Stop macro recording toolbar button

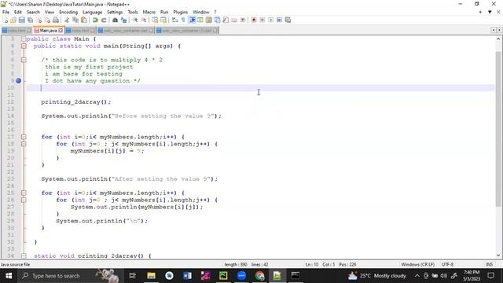coord(263,20)
